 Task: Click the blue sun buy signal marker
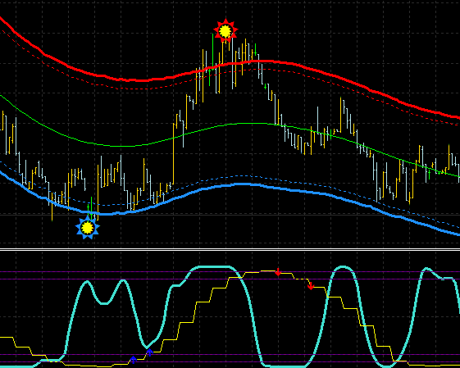(88, 227)
